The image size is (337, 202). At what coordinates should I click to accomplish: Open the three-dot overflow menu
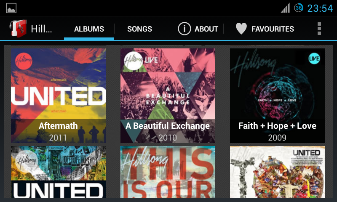pyautogui.click(x=319, y=29)
